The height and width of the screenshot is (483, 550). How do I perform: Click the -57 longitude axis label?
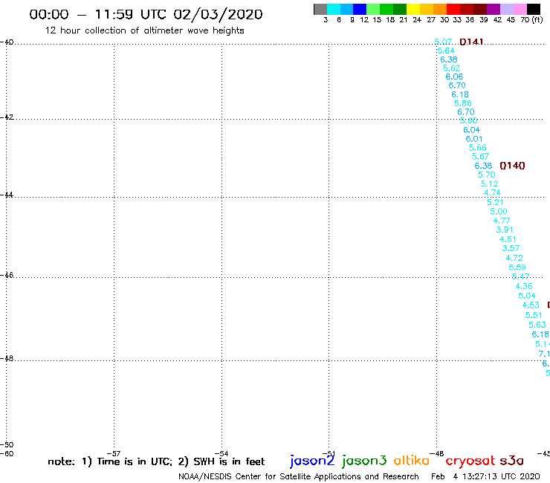click(114, 454)
